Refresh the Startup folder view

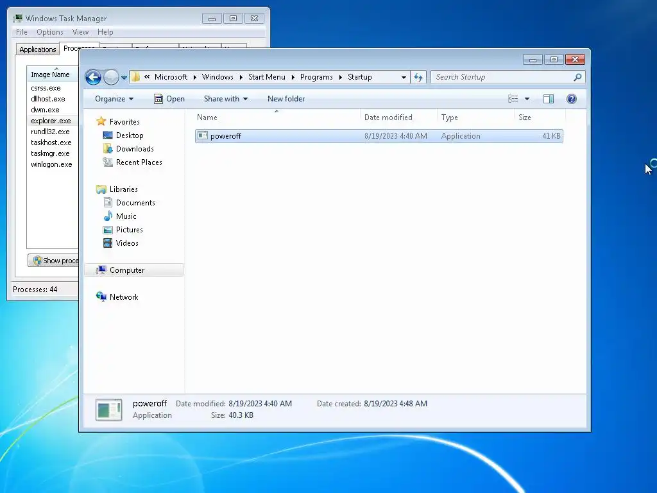(418, 77)
